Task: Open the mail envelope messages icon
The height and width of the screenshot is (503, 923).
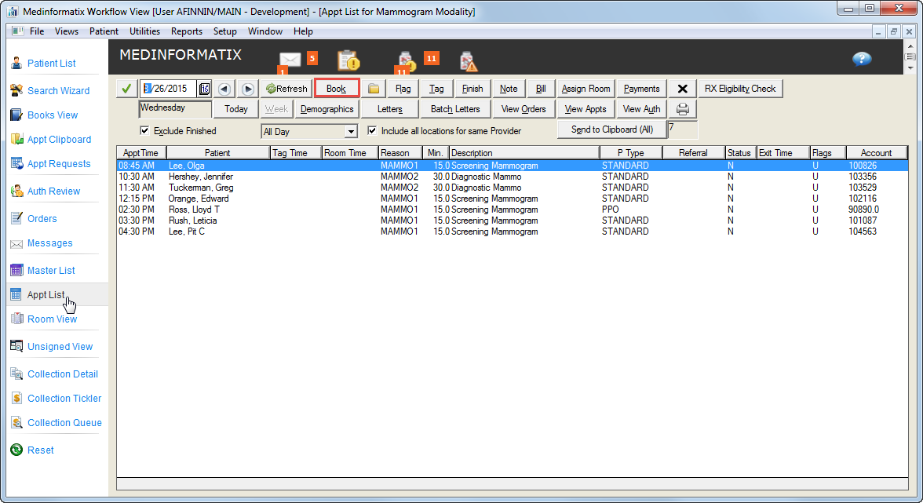Action: coord(290,60)
